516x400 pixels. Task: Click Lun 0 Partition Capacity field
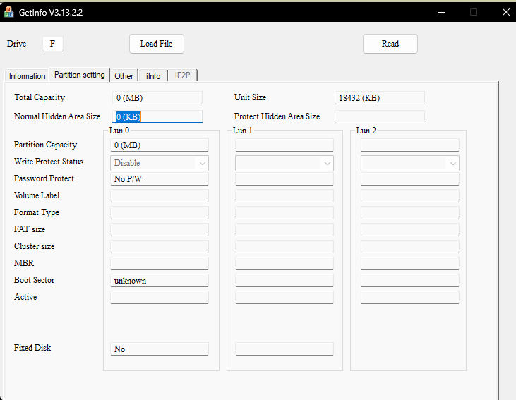pyautogui.click(x=160, y=145)
